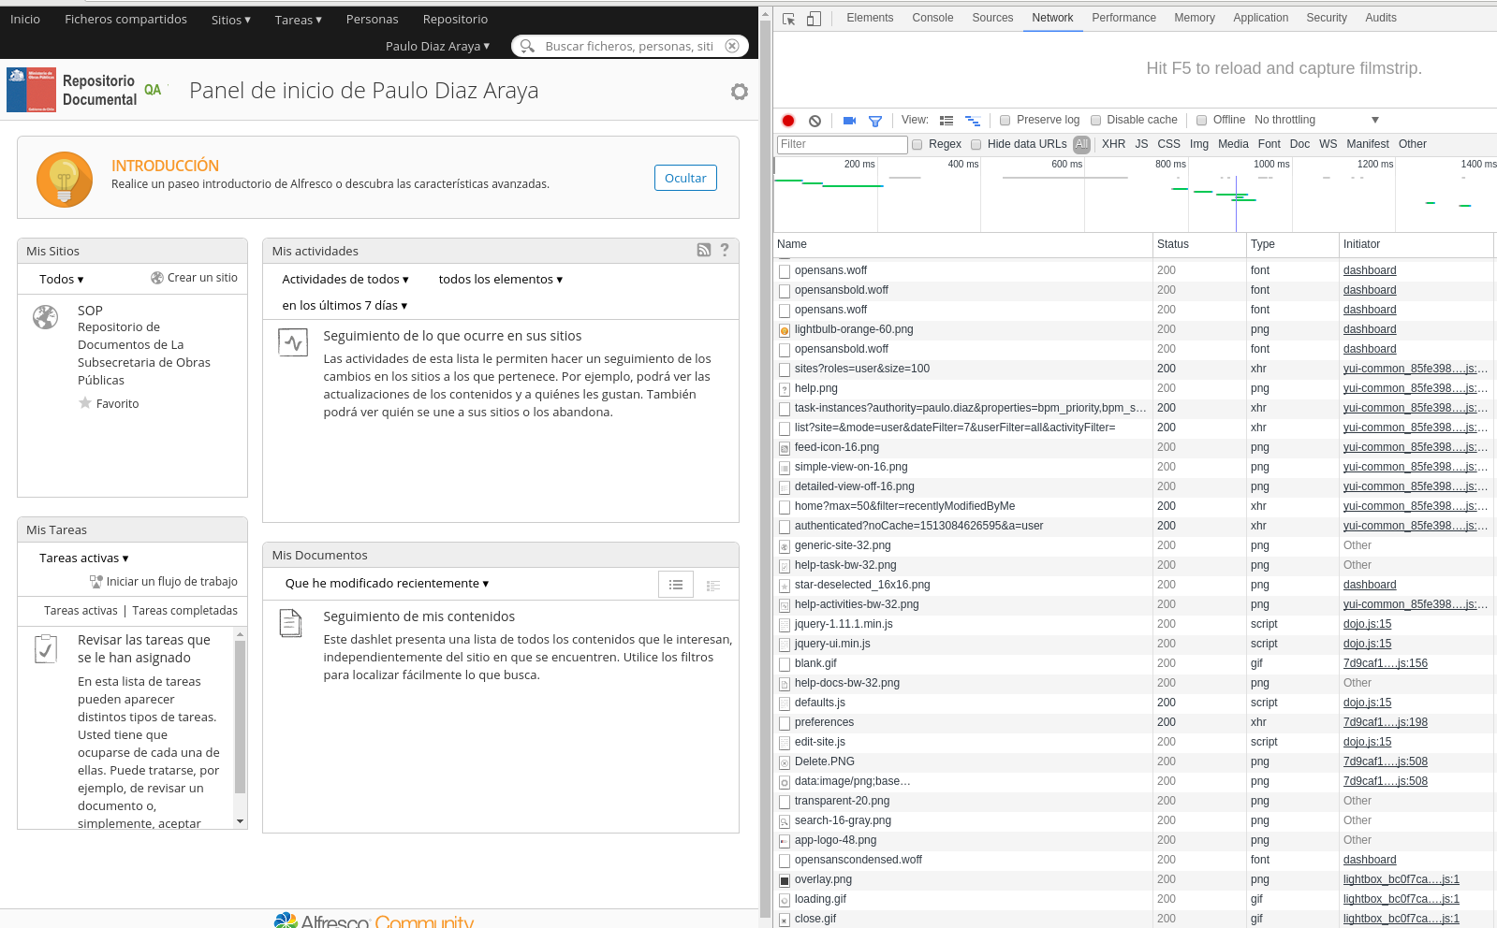This screenshot has height=928, width=1497.
Task: Click the capture screenshots camera icon
Action: [849, 121]
